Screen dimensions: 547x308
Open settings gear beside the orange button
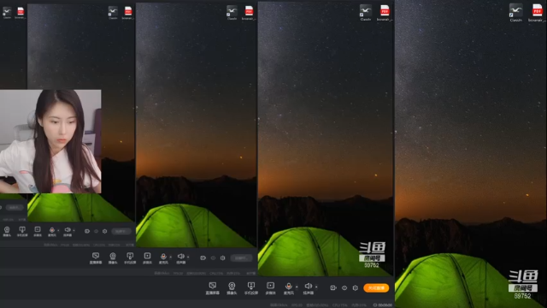coord(356,288)
